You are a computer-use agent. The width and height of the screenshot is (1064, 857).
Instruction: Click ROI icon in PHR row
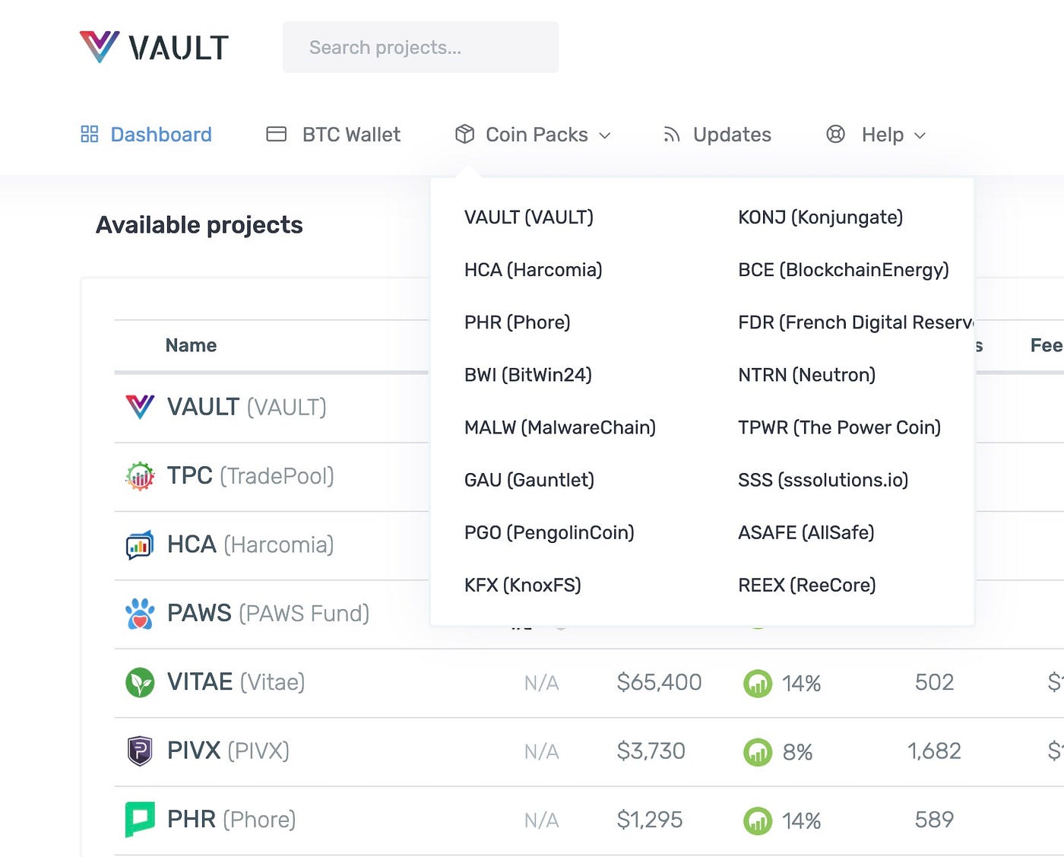tap(758, 821)
